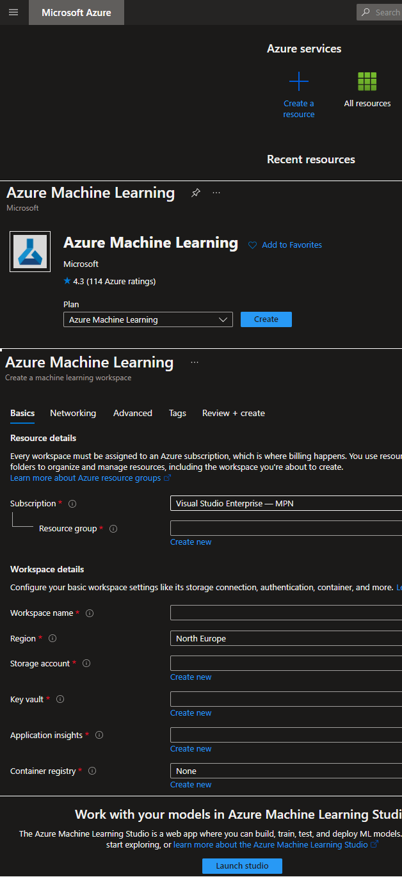402x877 pixels.
Task: Click the Resource details heading
Action: [44, 438]
